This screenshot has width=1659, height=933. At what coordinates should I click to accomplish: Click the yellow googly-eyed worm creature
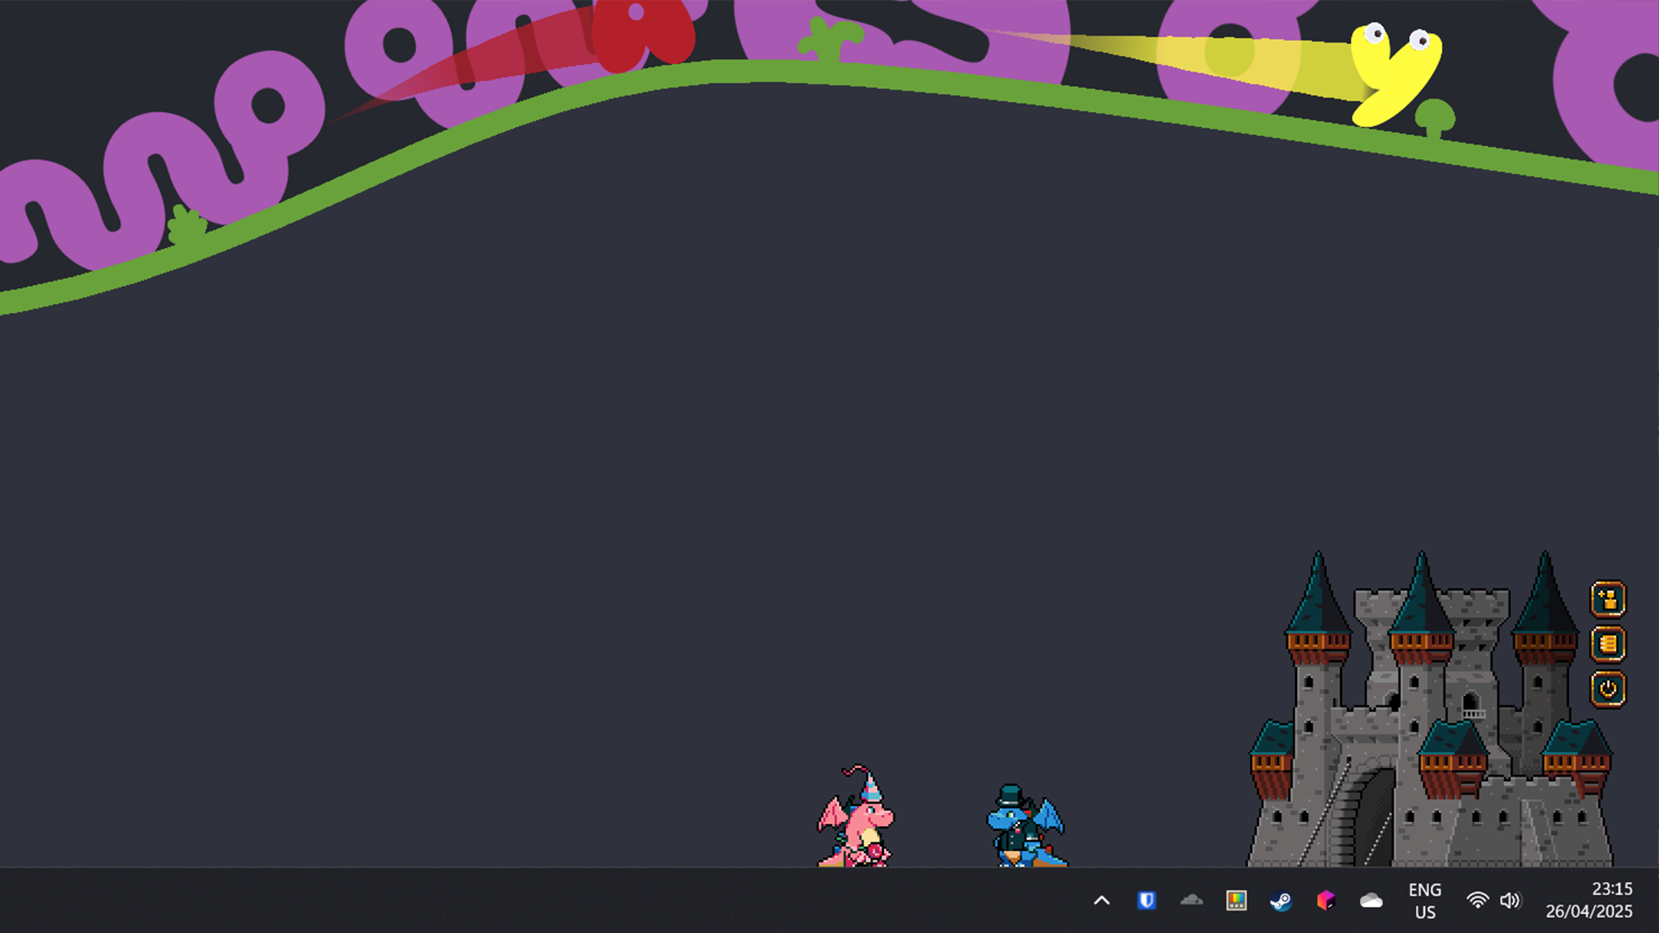(1395, 73)
